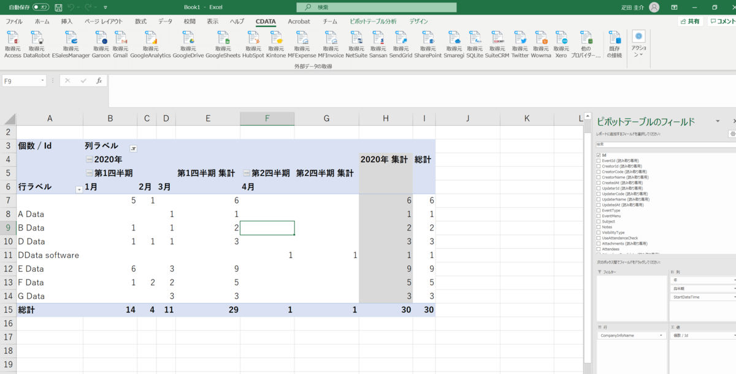The width and height of the screenshot is (736, 374).
Task: Select column H header
Action: coord(385,118)
